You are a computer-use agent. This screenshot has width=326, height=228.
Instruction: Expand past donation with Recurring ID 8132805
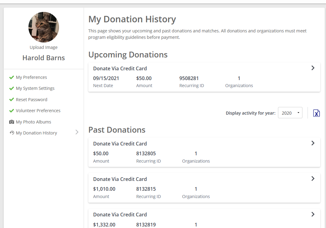pyautogui.click(x=313, y=143)
